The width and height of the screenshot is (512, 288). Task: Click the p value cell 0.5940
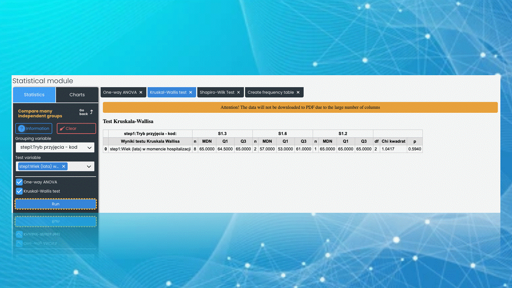414,149
